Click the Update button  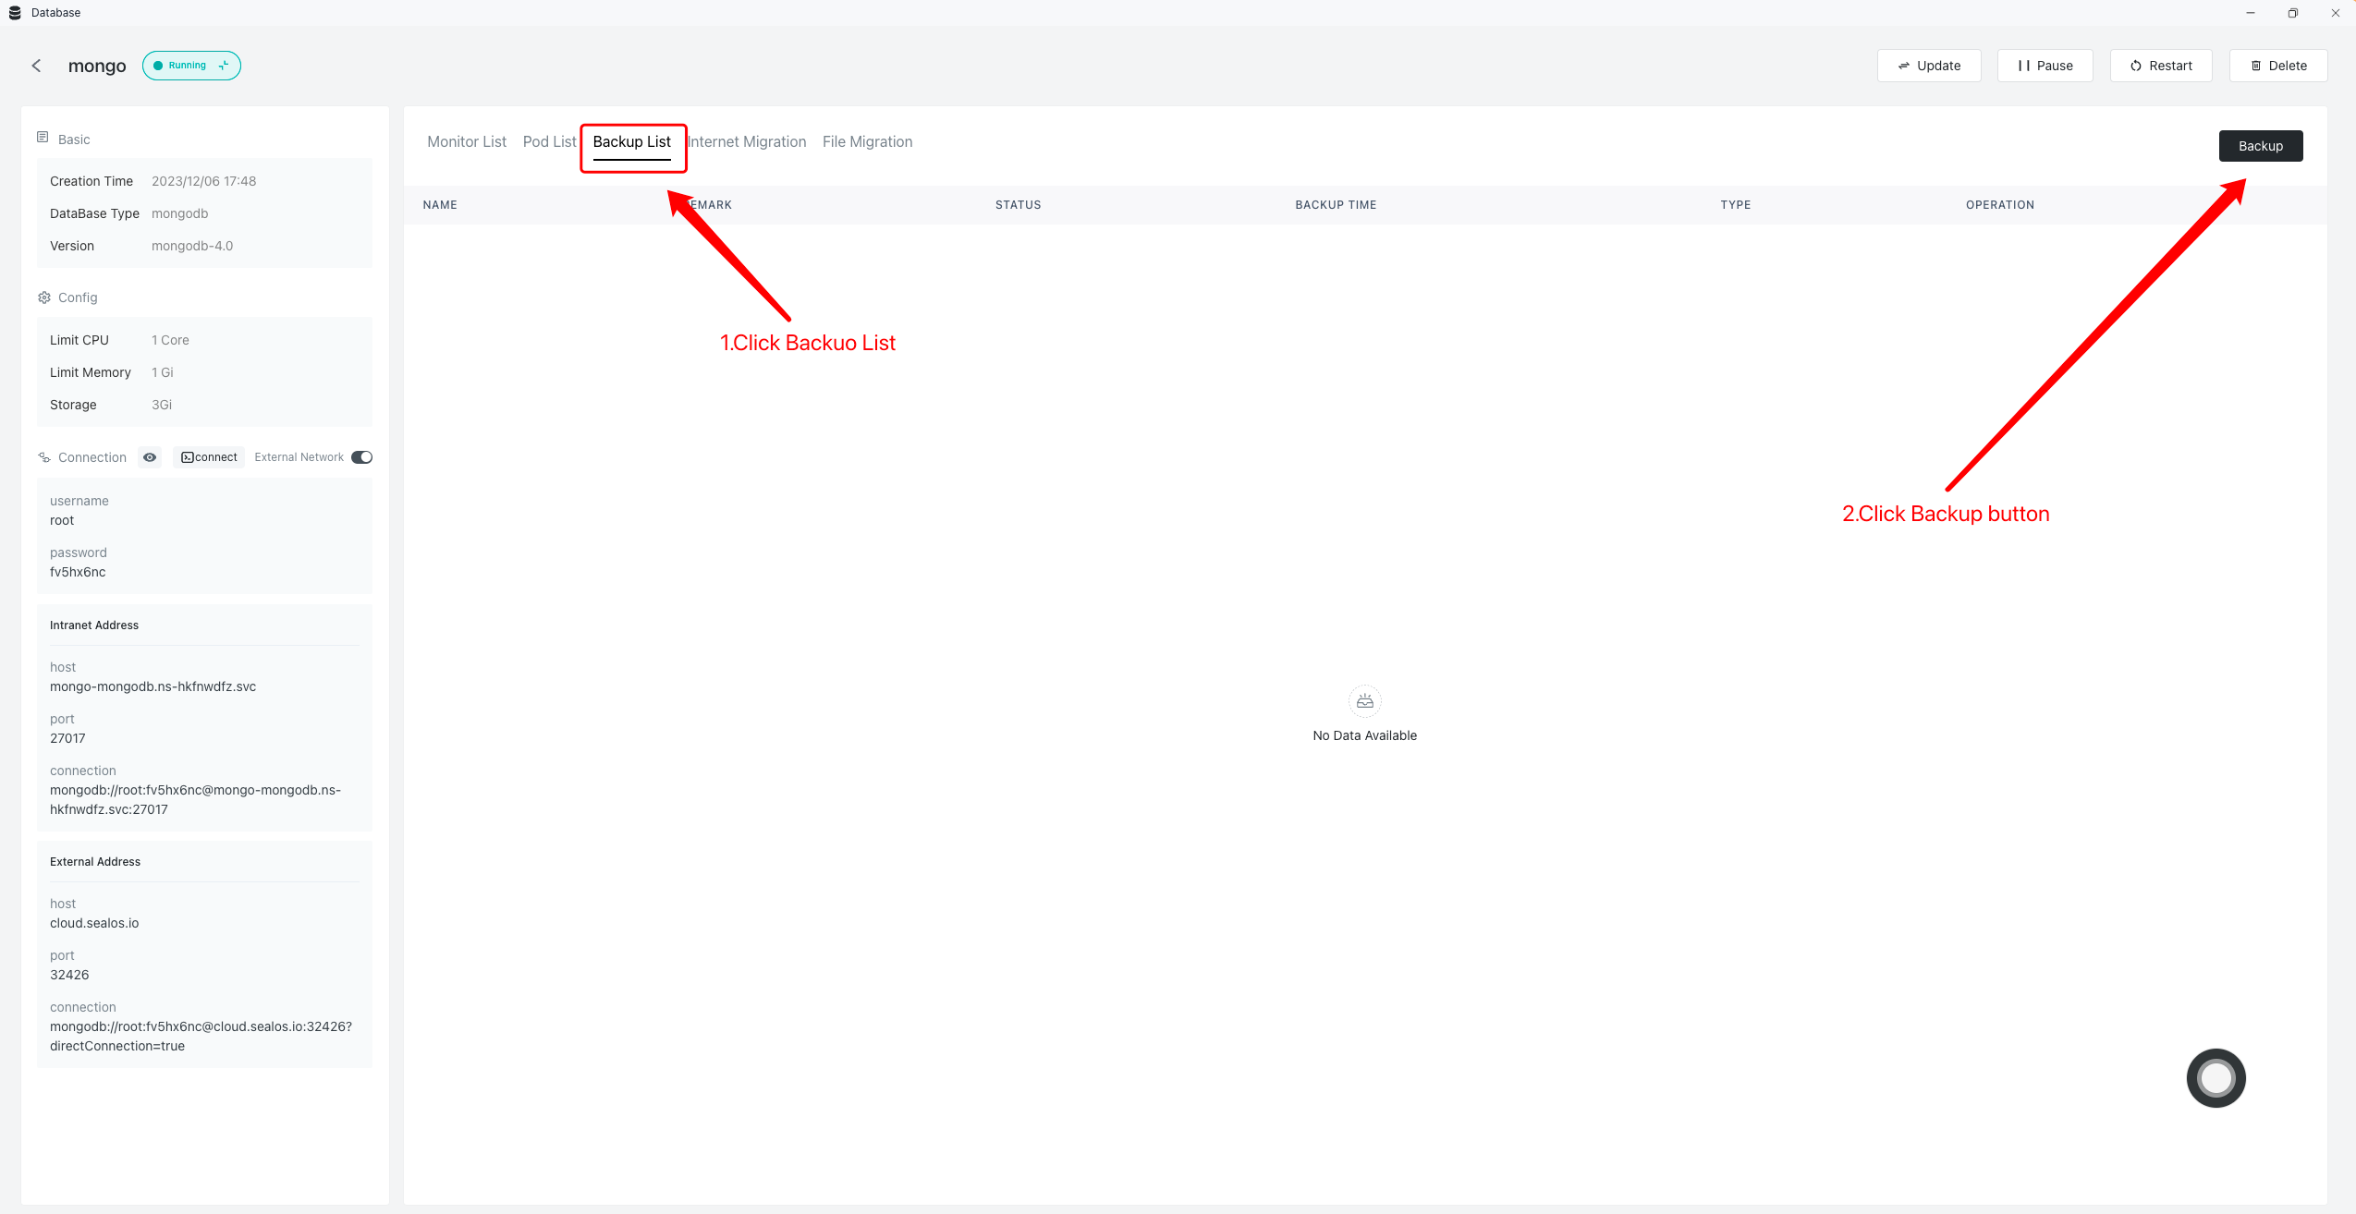click(x=1929, y=66)
